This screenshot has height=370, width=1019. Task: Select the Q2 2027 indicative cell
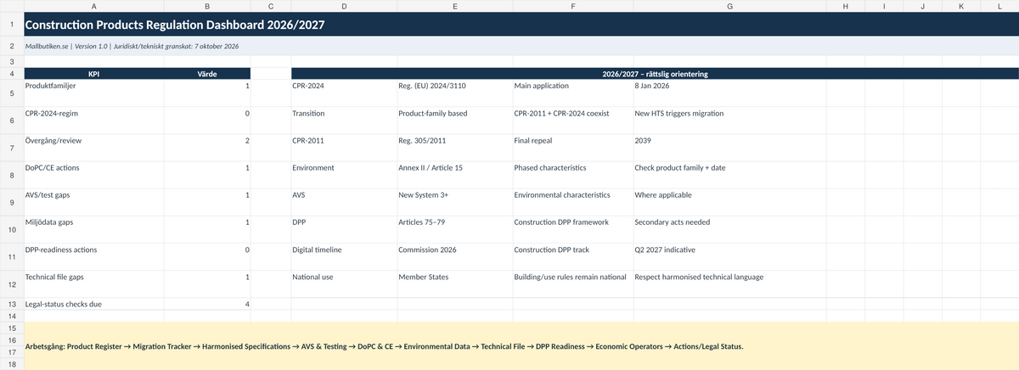click(729, 256)
